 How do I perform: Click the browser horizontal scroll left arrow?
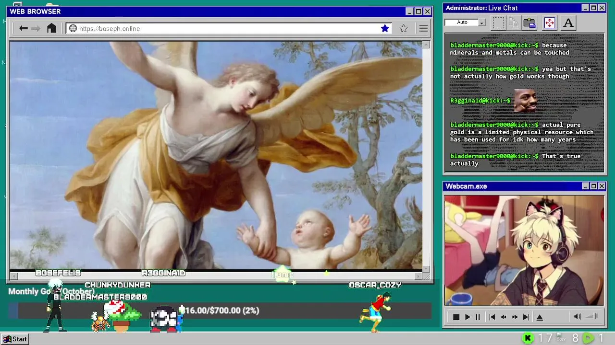click(x=14, y=276)
